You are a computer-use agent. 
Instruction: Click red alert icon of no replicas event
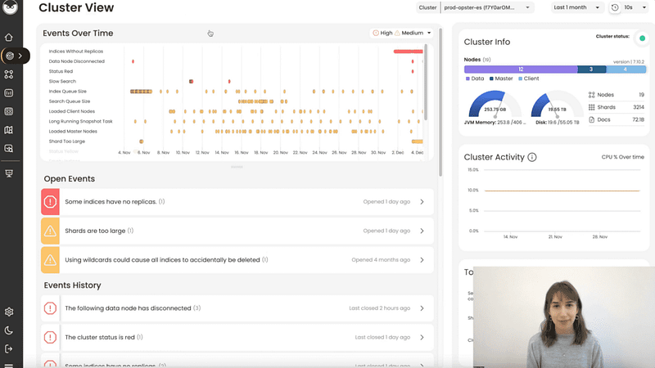pyautogui.click(x=50, y=202)
